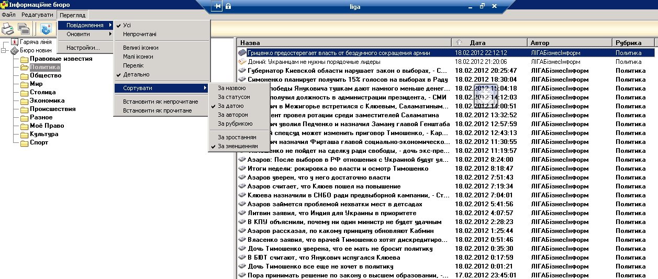Click the Культура folder icon
Screen dimensions: 658x279
click(24, 134)
